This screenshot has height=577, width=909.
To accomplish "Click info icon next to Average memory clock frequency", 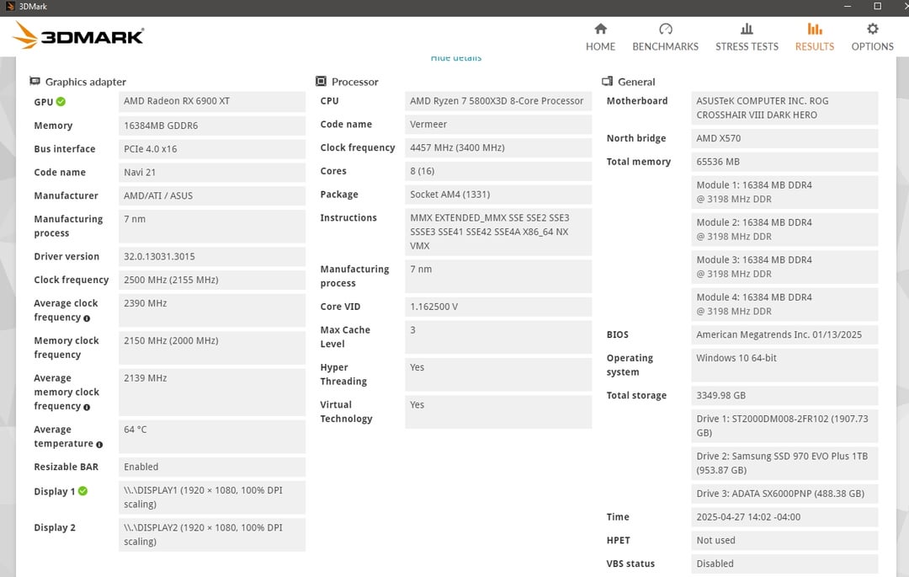I will [87, 407].
